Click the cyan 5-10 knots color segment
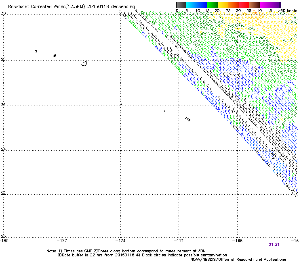The width and height of the screenshot is (299, 262). [x=192, y=5]
